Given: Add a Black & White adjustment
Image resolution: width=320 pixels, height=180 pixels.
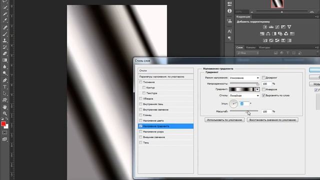Looking at the screenshot, I should click(274, 33).
